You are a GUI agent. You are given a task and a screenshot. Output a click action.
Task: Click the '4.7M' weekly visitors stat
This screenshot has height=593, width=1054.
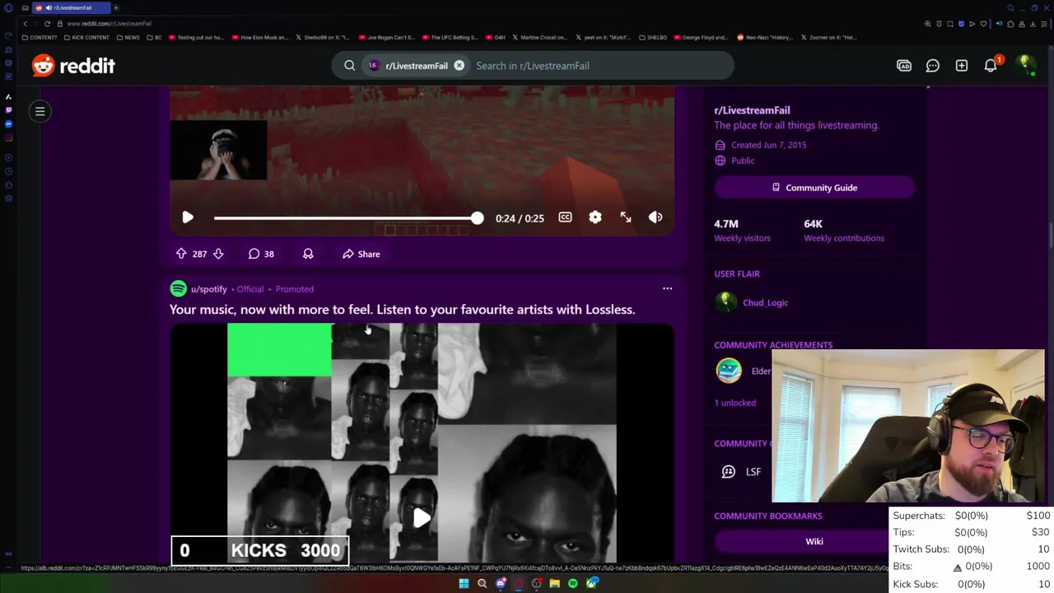coord(726,224)
